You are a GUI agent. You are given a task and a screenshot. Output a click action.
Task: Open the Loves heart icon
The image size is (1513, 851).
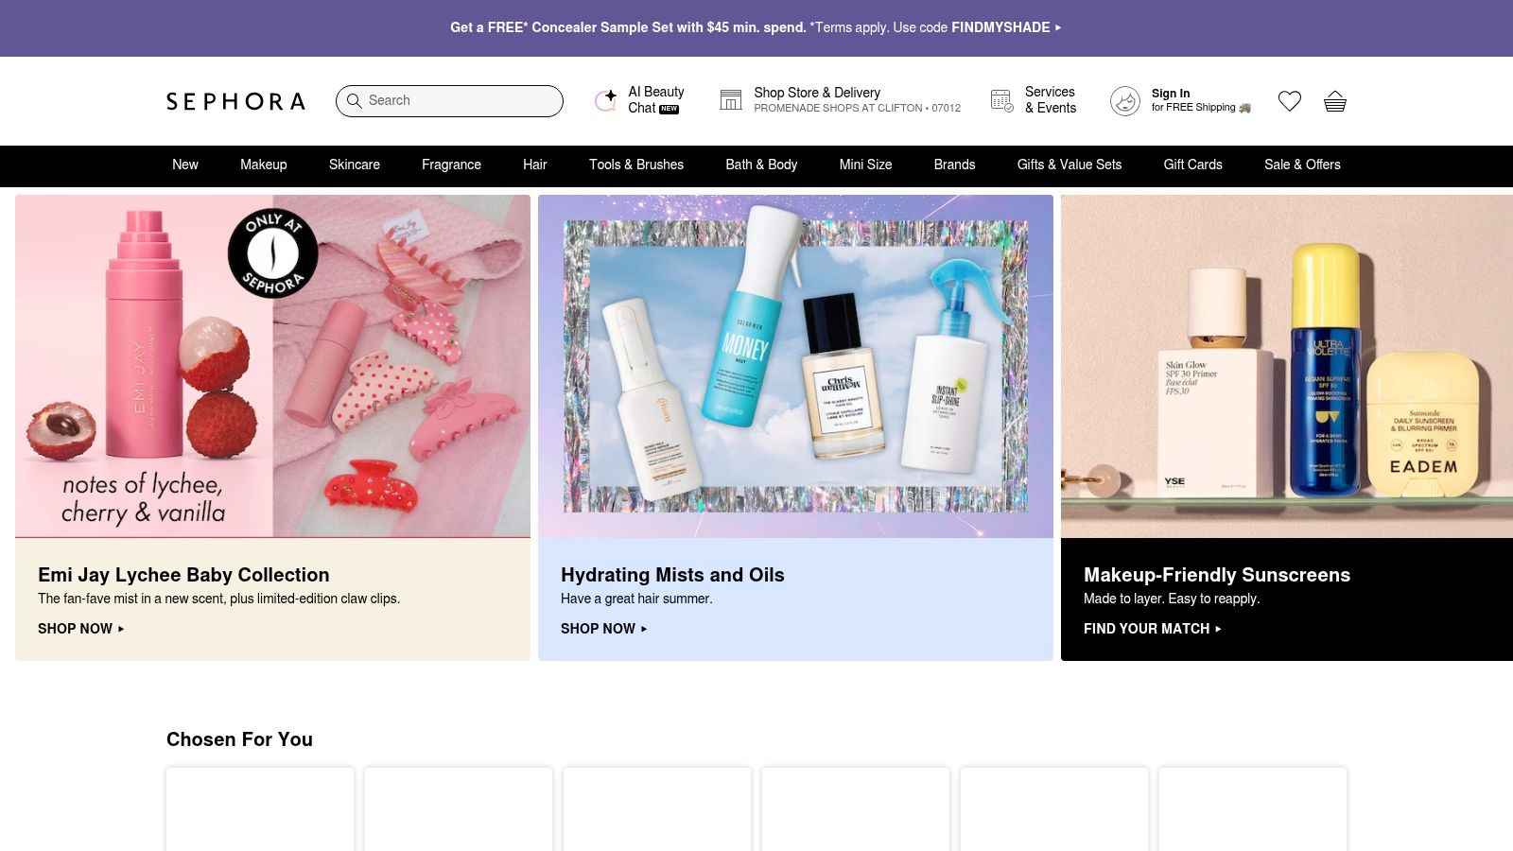(x=1290, y=101)
